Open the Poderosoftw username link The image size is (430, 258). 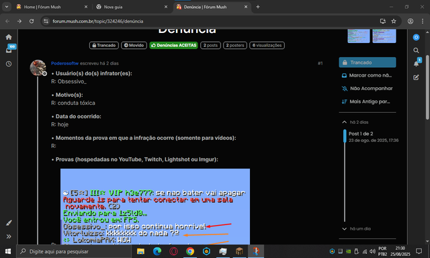64,63
